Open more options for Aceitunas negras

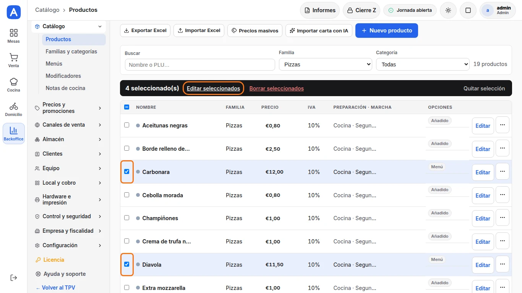503,125
